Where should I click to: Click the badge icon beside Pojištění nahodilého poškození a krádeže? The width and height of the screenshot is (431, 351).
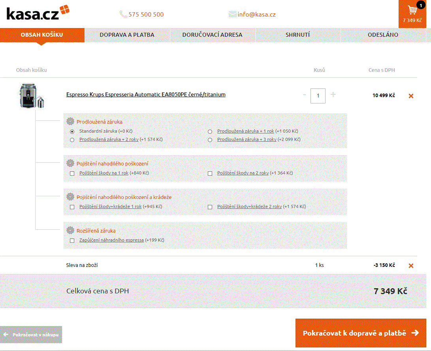[x=70, y=197]
